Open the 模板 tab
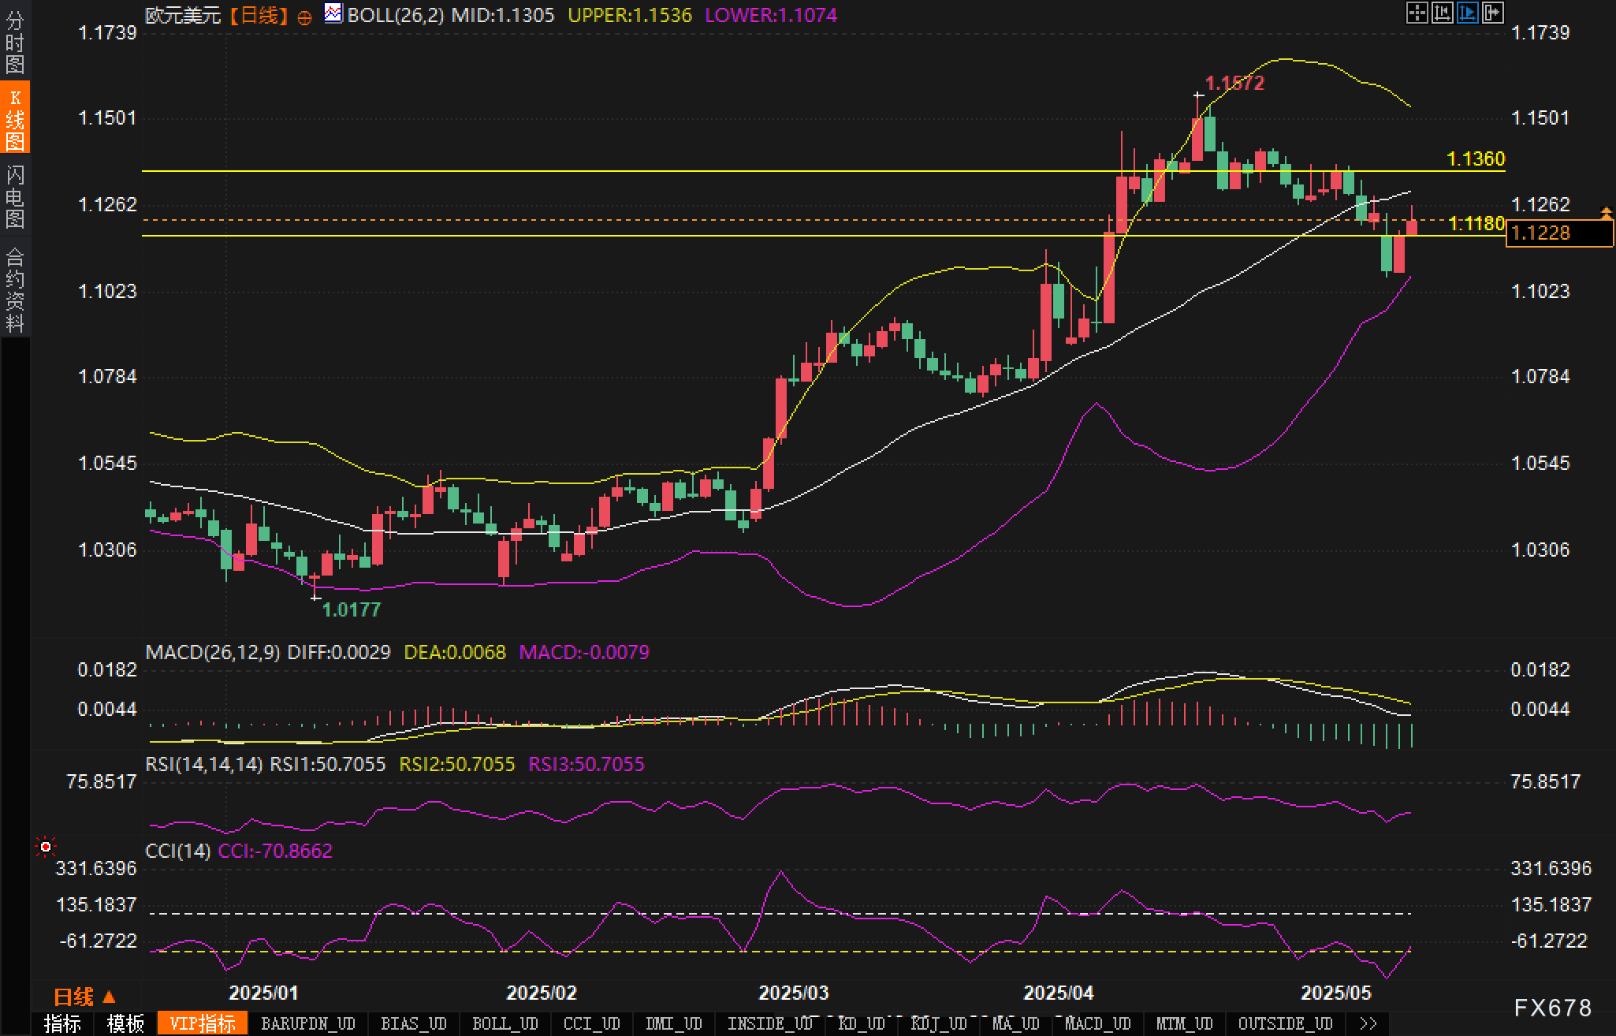This screenshot has height=1036, width=1616. [125, 1023]
